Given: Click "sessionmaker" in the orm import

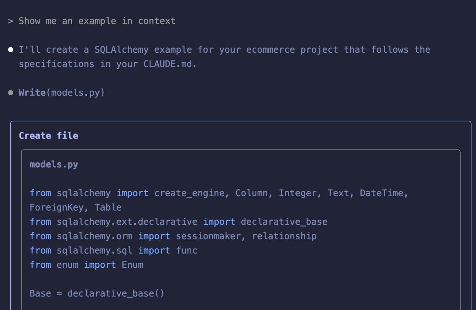Looking at the screenshot, I should click(208, 236).
